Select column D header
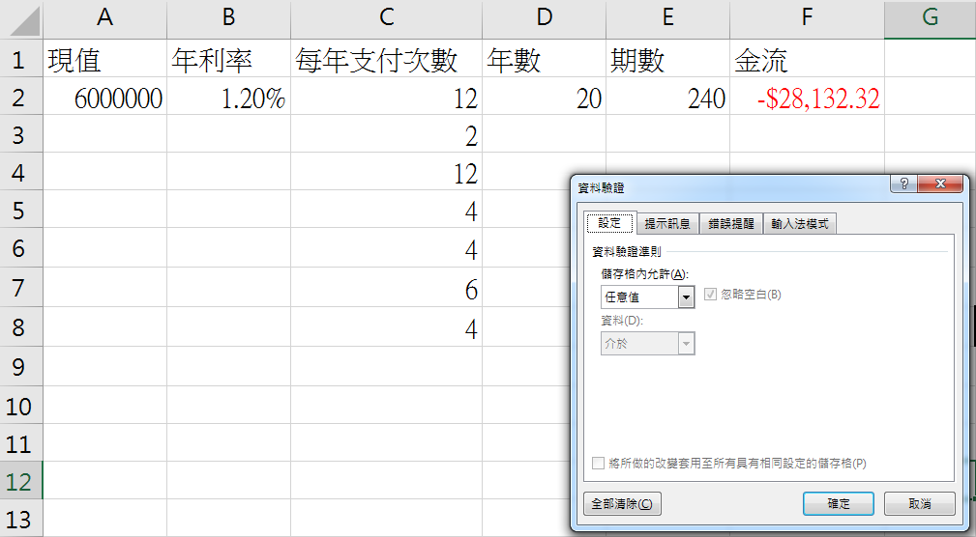 click(544, 18)
